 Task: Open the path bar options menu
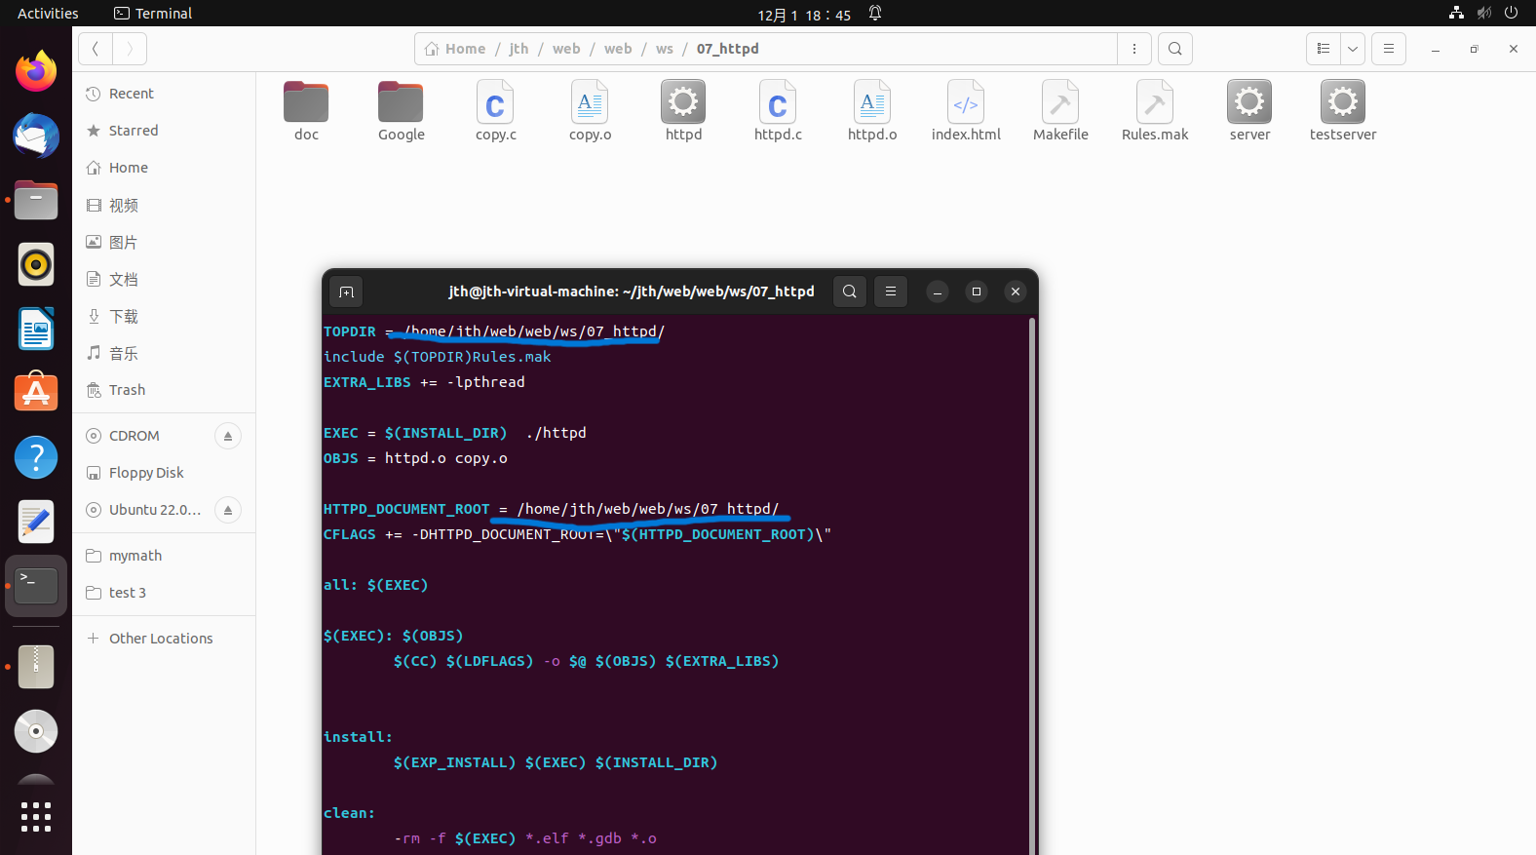click(1134, 49)
